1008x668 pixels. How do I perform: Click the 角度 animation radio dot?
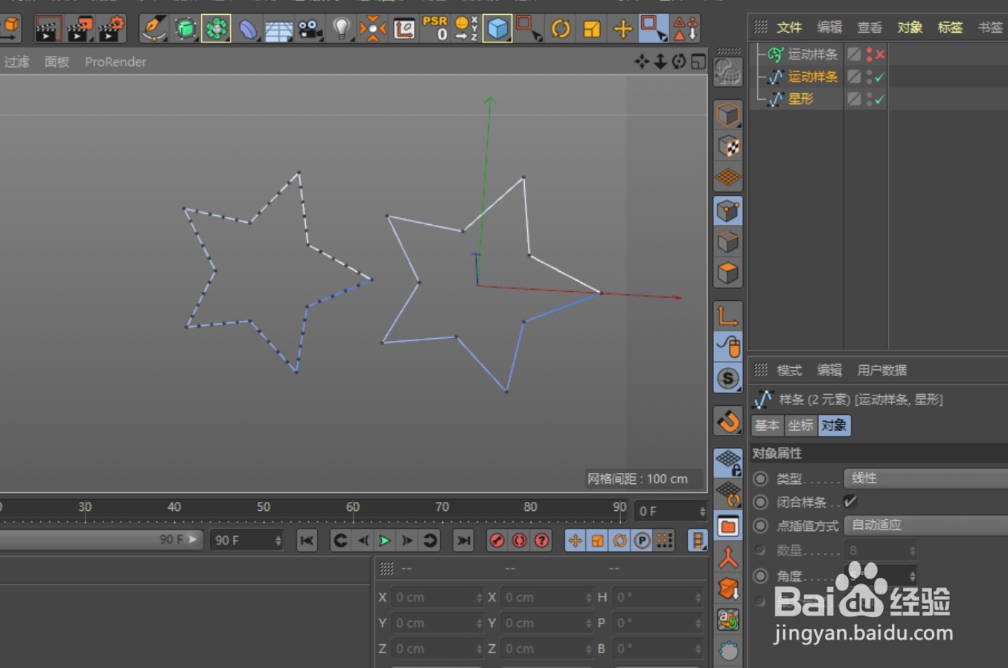(x=760, y=576)
